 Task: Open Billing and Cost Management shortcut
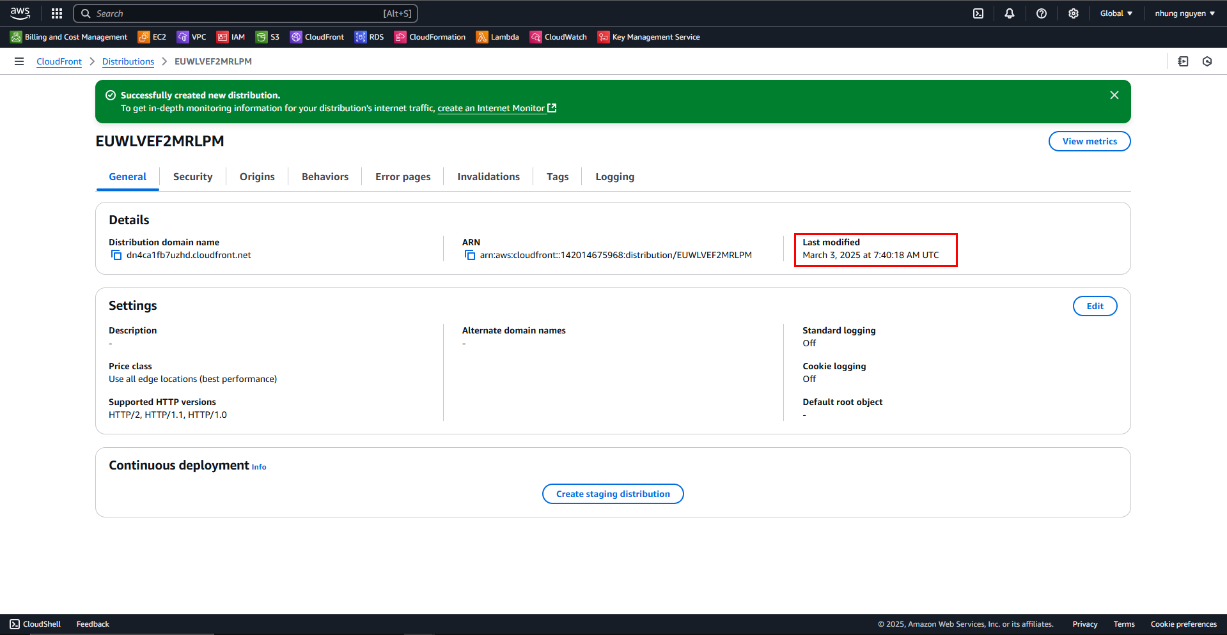point(69,37)
